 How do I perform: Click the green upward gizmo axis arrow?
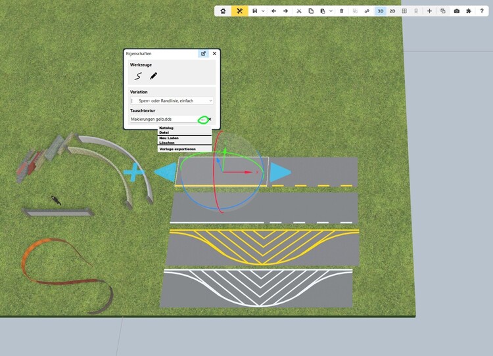pyautogui.click(x=225, y=152)
